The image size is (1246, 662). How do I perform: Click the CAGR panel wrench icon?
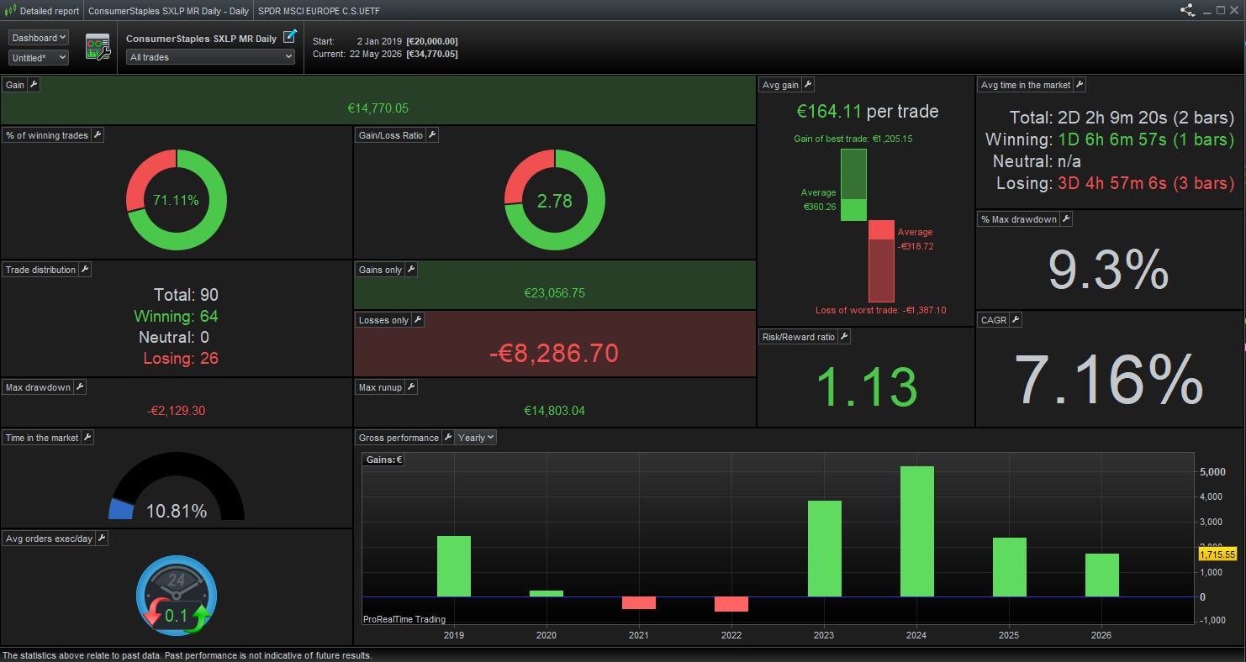pyautogui.click(x=1016, y=320)
